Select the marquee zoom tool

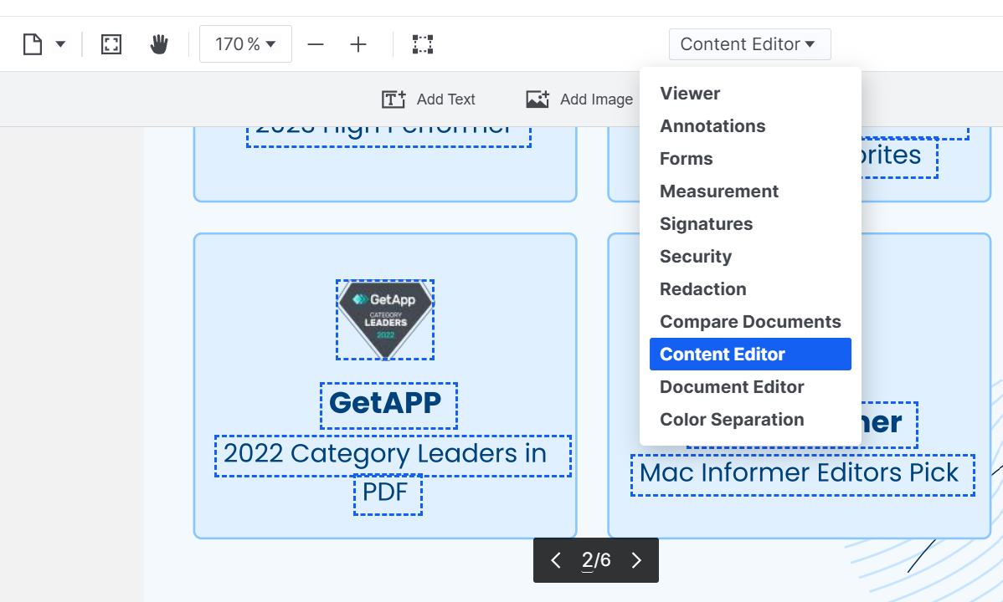click(423, 45)
